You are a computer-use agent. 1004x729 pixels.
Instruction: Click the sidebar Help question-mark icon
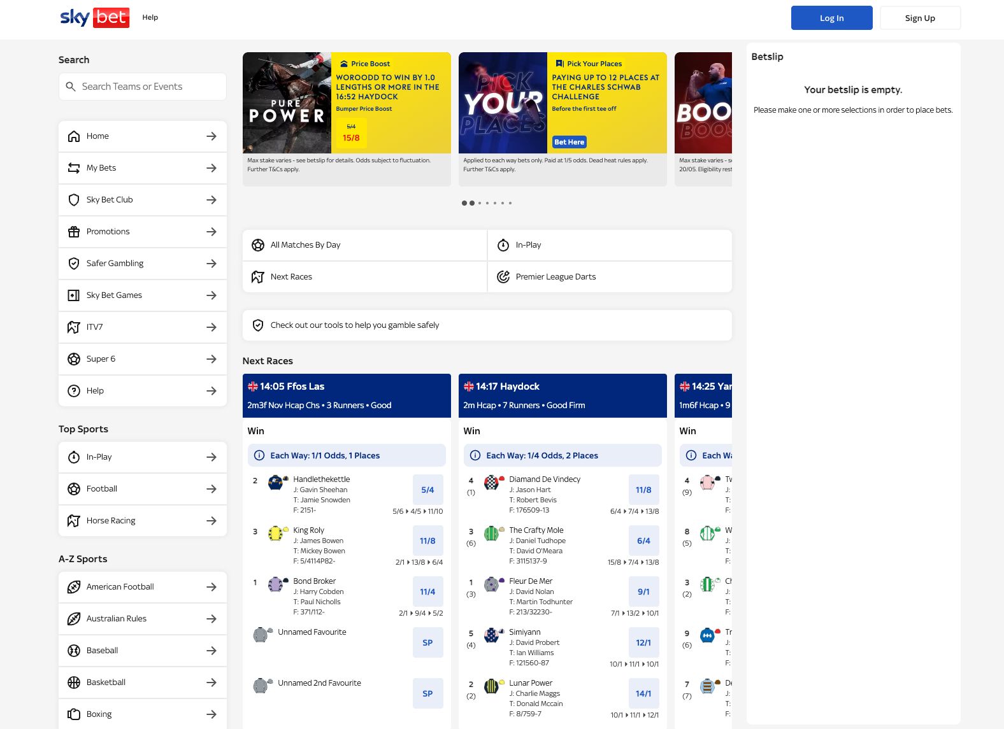coord(74,391)
